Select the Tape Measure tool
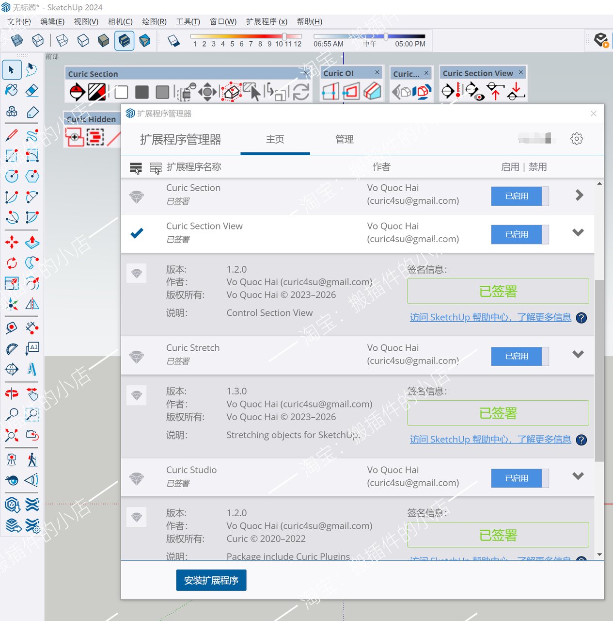Screen dimensions: 613x621 pyautogui.click(x=12, y=328)
